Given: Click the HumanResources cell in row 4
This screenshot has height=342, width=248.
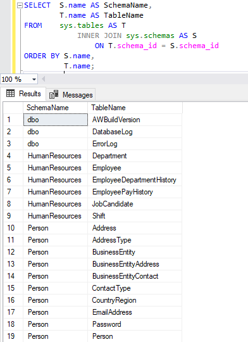Looking at the screenshot, I should 56,156.
